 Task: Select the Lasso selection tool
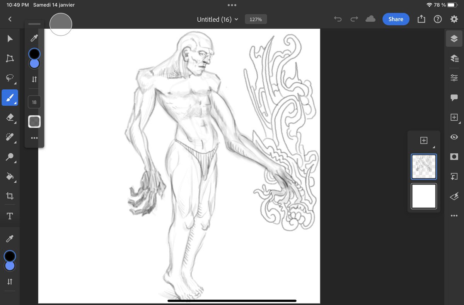click(x=10, y=78)
